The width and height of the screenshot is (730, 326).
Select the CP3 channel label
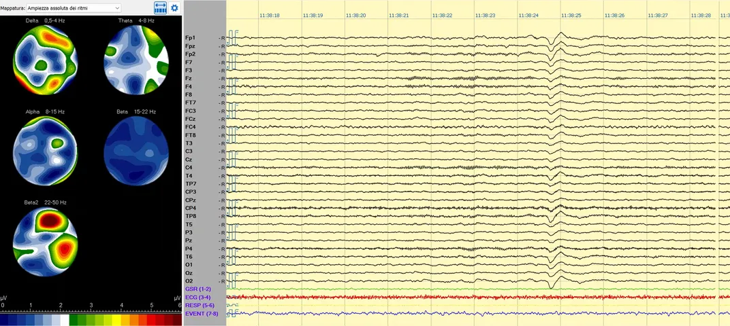click(190, 192)
